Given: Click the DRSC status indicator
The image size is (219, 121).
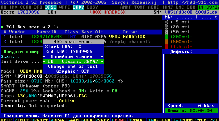Looking at the screenshot, I should 51,7.
